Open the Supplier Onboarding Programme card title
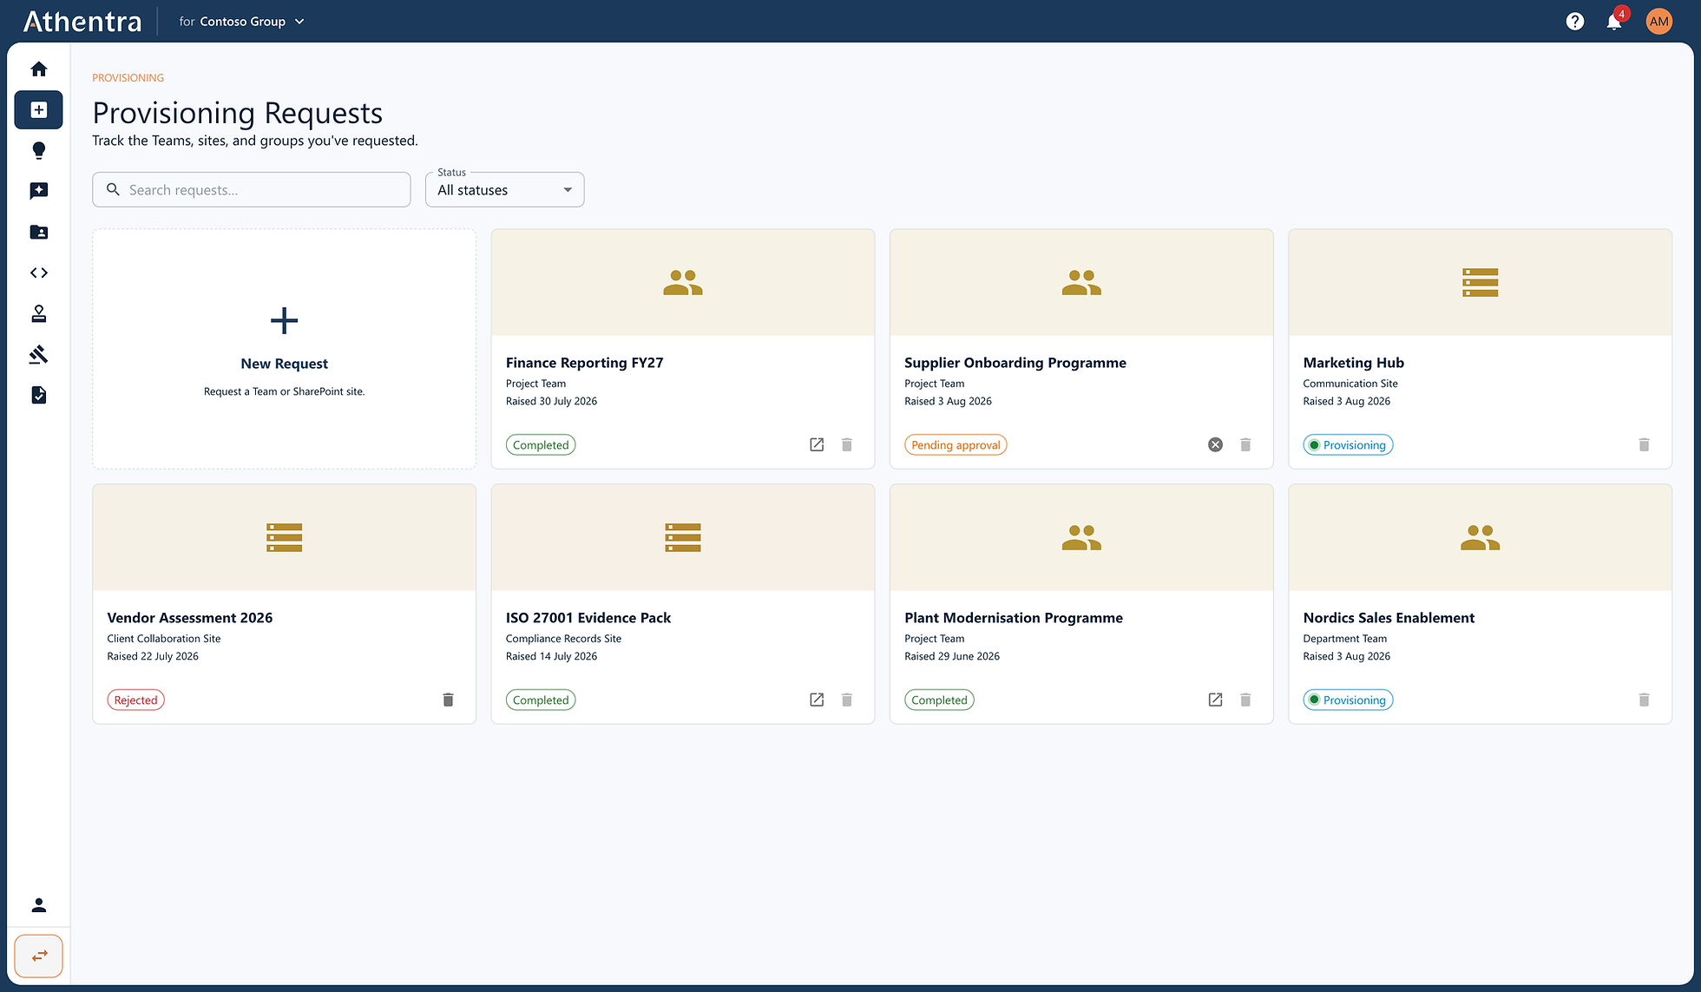1701x992 pixels. tap(1015, 363)
